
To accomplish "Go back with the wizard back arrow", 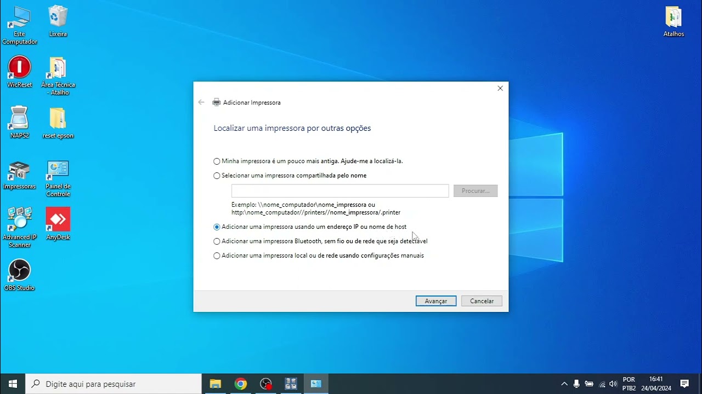I will 201,102.
